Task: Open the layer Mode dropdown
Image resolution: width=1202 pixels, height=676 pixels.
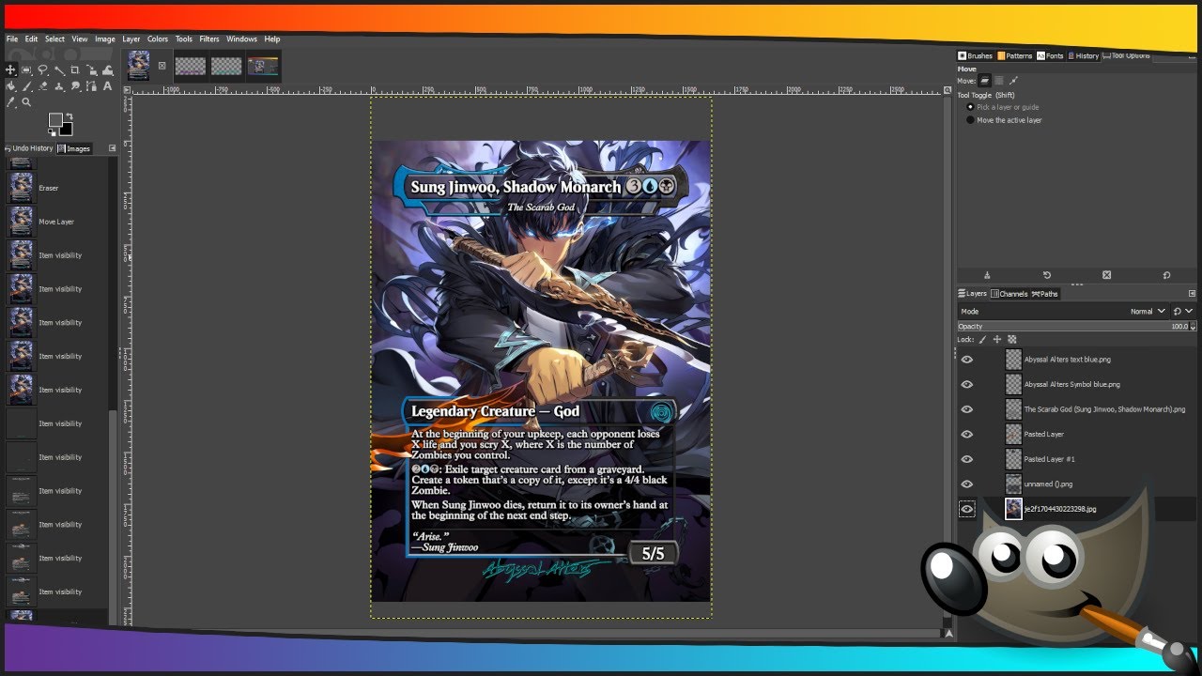Action: (x=1063, y=311)
